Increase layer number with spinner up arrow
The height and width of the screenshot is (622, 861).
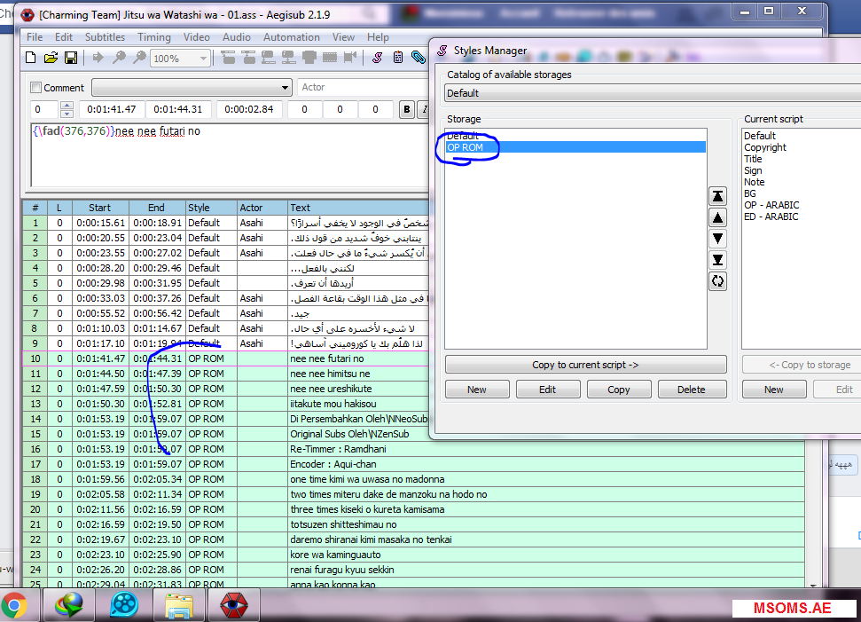click(x=67, y=106)
